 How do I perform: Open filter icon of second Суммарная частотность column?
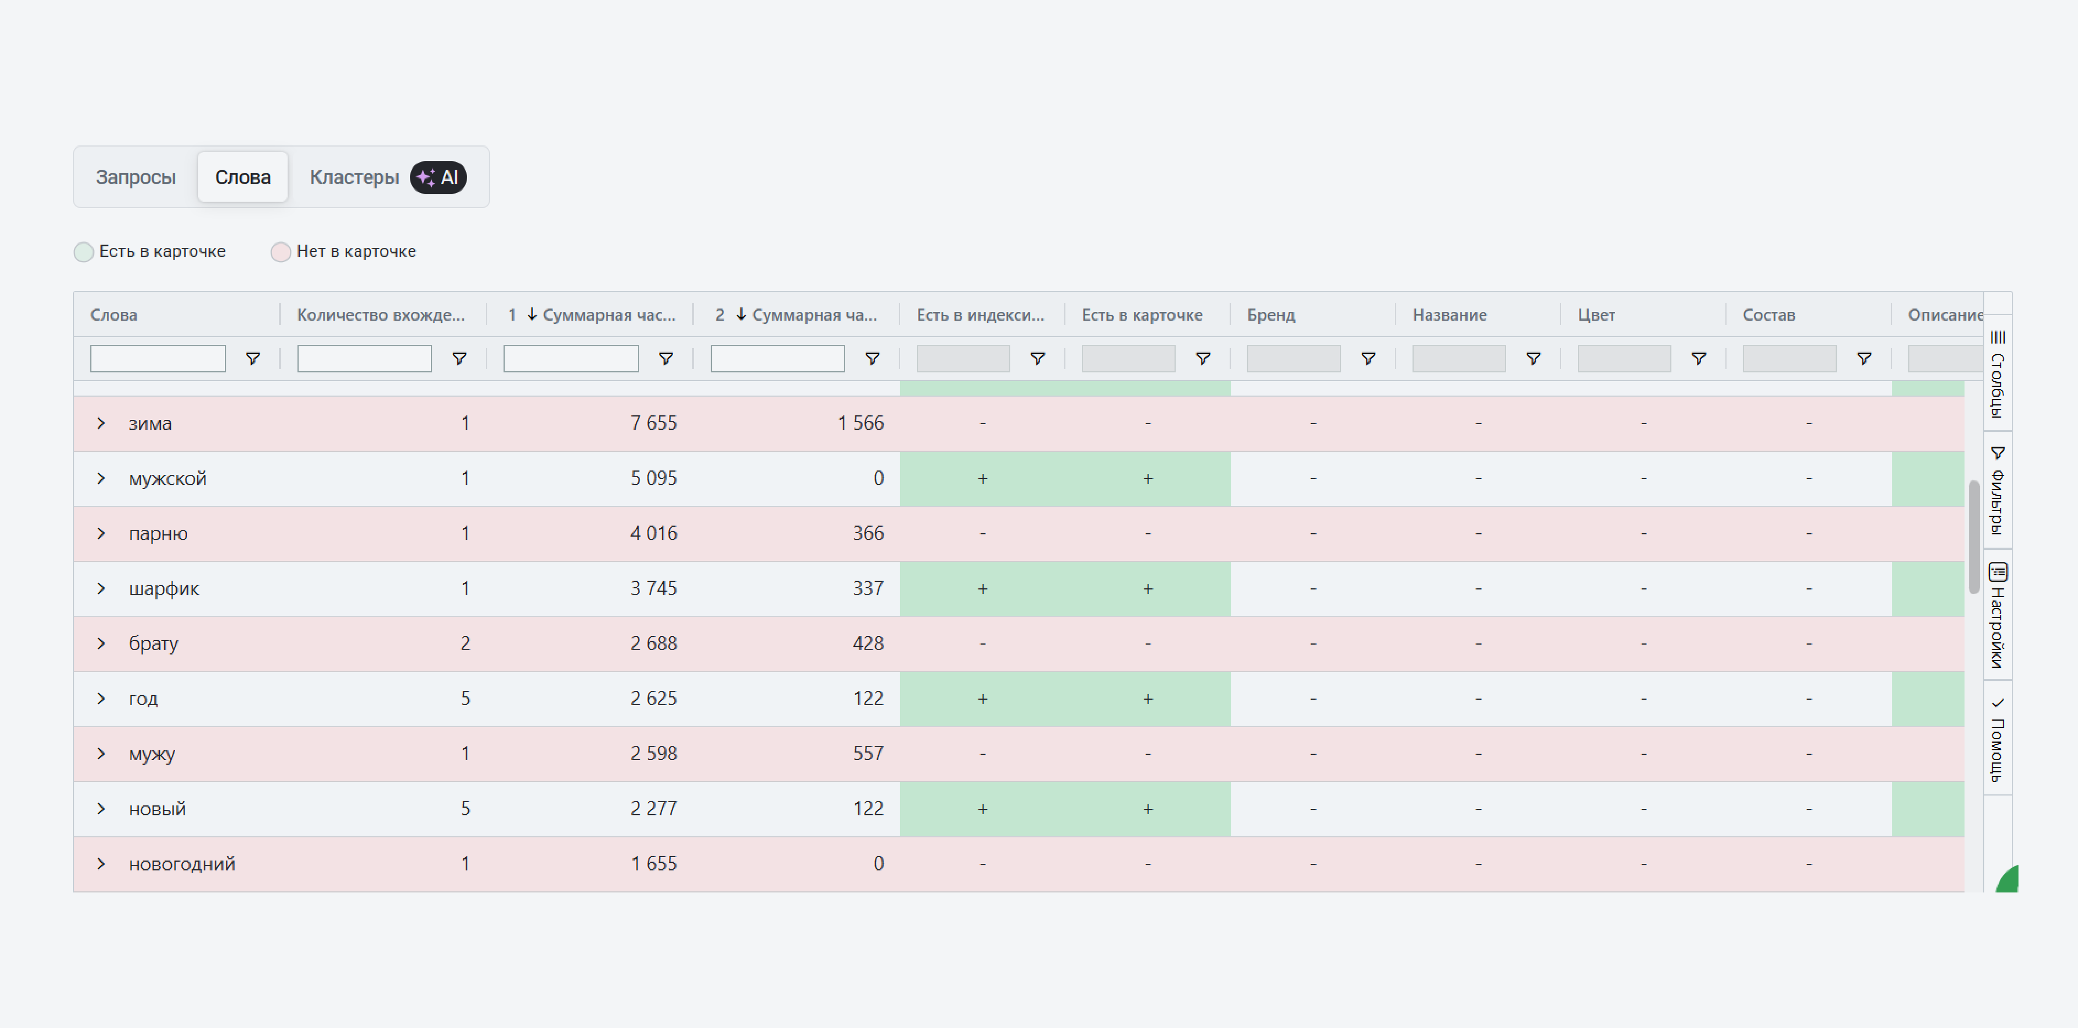[x=872, y=358]
